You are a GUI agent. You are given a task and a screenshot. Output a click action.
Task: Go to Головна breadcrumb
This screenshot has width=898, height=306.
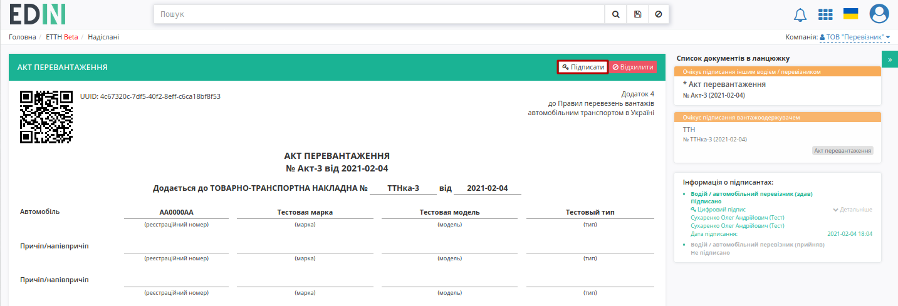pyautogui.click(x=23, y=37)
